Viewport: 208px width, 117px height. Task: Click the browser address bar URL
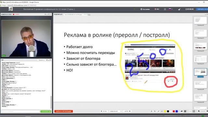(x=19, y=6)
